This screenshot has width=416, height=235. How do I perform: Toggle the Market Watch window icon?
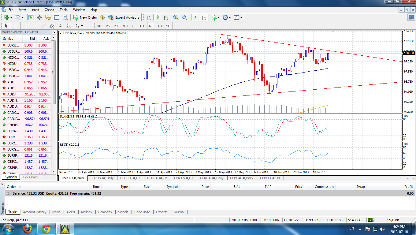(x=31, y=17)
